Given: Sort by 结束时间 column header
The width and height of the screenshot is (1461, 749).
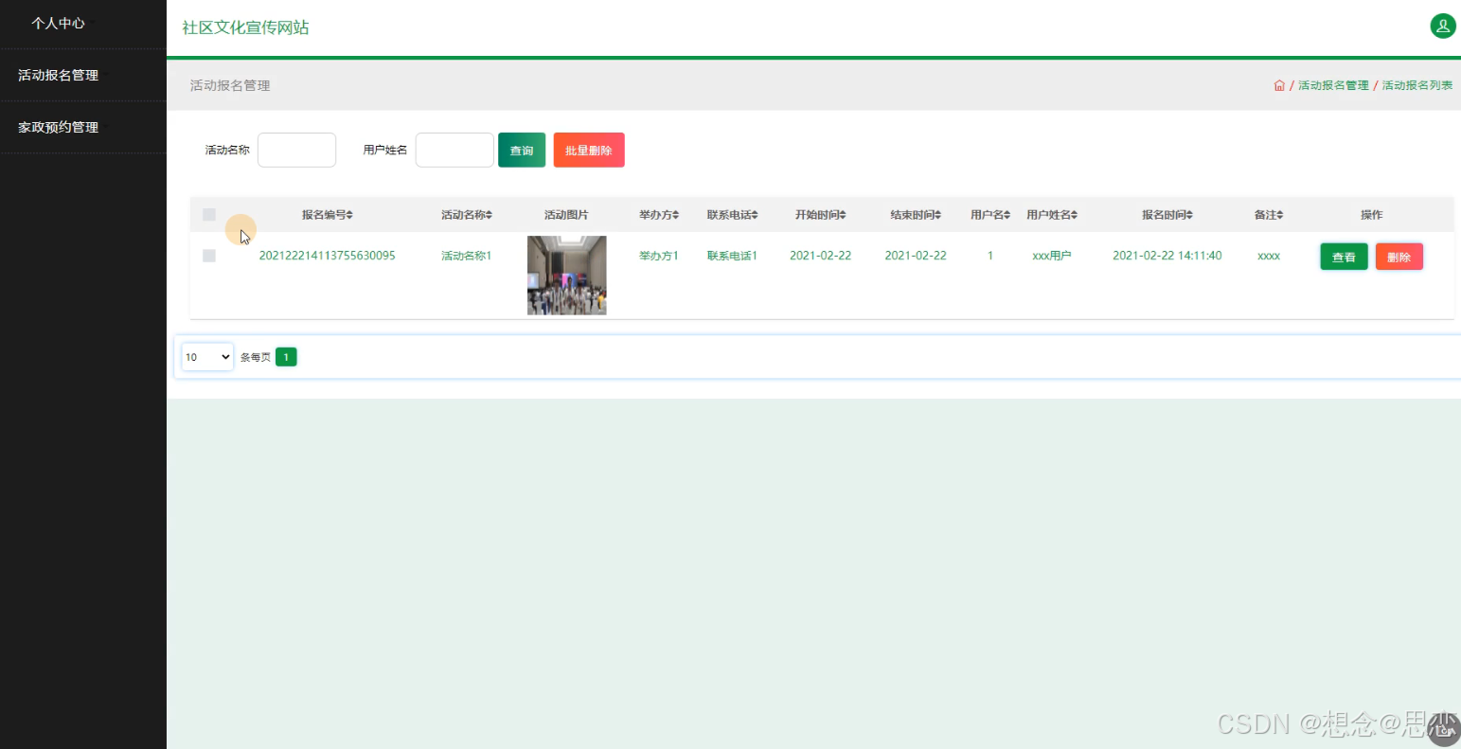Looking at the screenshot, I should pos(916,215).
